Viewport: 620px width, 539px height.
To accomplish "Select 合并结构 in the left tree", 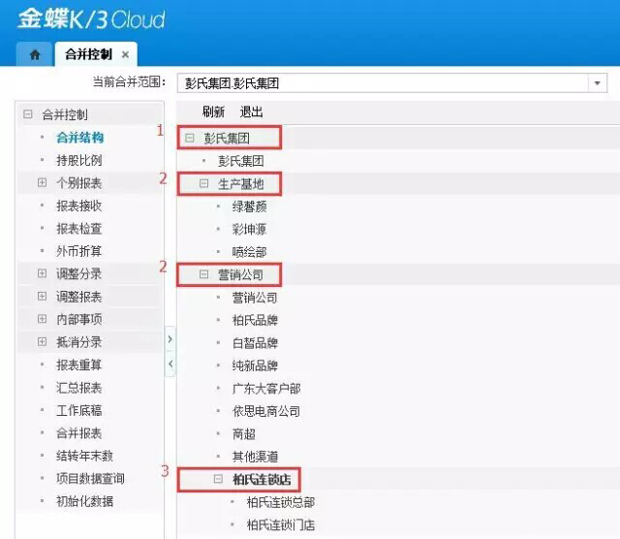I will (x=79, y=138).
